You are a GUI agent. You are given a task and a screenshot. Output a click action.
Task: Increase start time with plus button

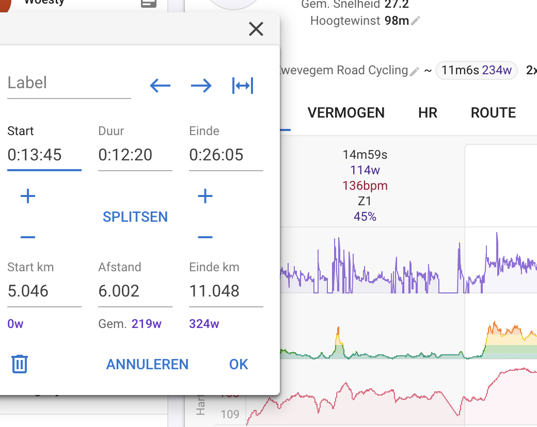tap(28, 196)
